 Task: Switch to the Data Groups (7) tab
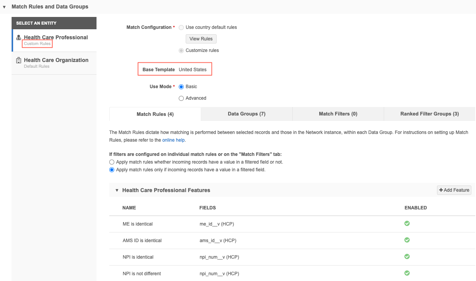(x=246, y=114)
